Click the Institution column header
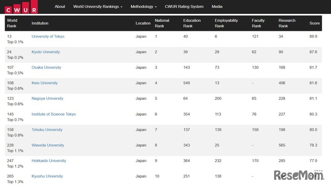The height and width of the screenshot is (187, 331). [x=40, y=23]
